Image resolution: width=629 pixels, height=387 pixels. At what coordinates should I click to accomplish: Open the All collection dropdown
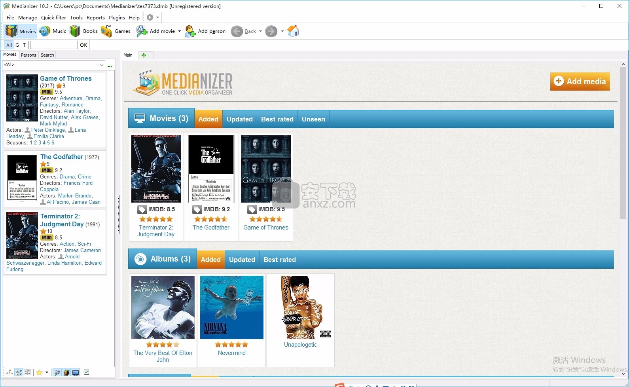coord(54,64)
